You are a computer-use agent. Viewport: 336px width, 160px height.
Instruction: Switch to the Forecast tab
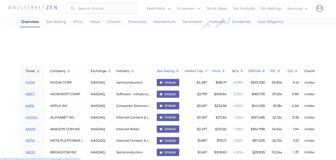click(217, 22)
